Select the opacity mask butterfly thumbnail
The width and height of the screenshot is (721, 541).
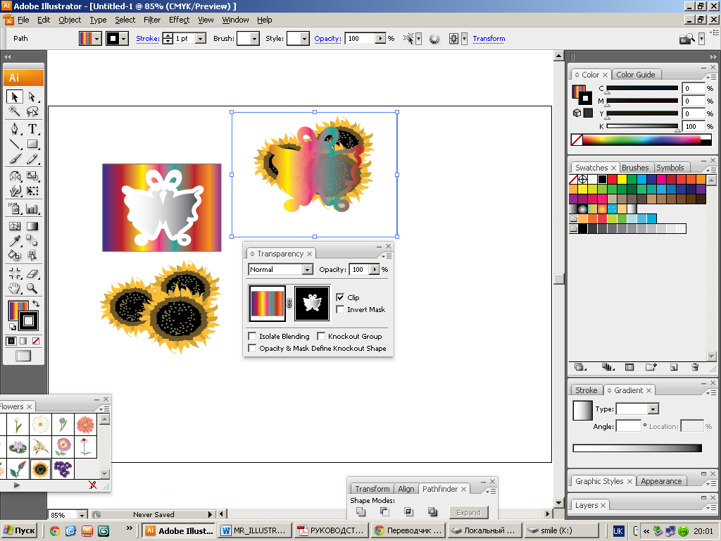click(x=312, y=303)
